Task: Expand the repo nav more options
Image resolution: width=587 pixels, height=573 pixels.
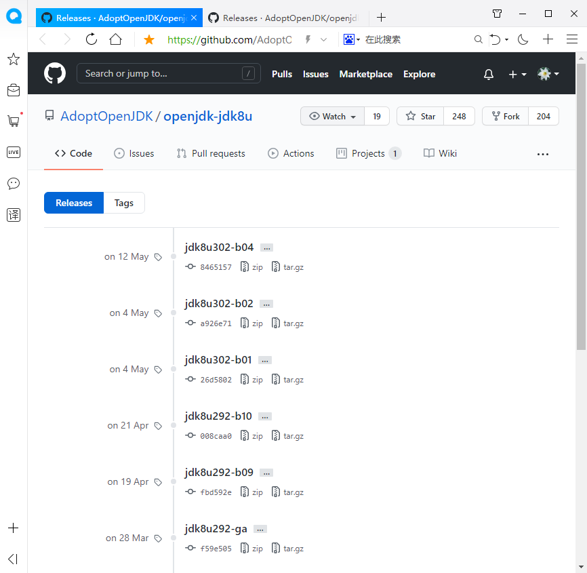Action: pyautogui.click(x=543, y=154)
